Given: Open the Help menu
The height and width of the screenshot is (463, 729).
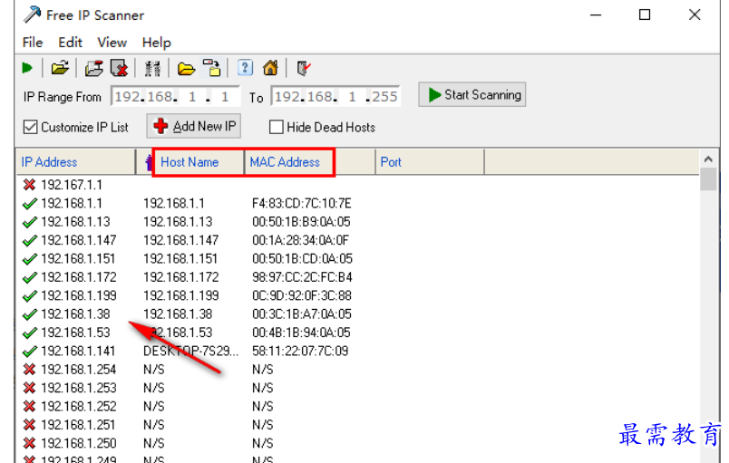Looking at the screenshot, I should (157, 43).
